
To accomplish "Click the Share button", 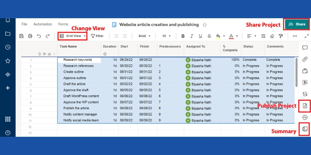I will click(297, 24).
